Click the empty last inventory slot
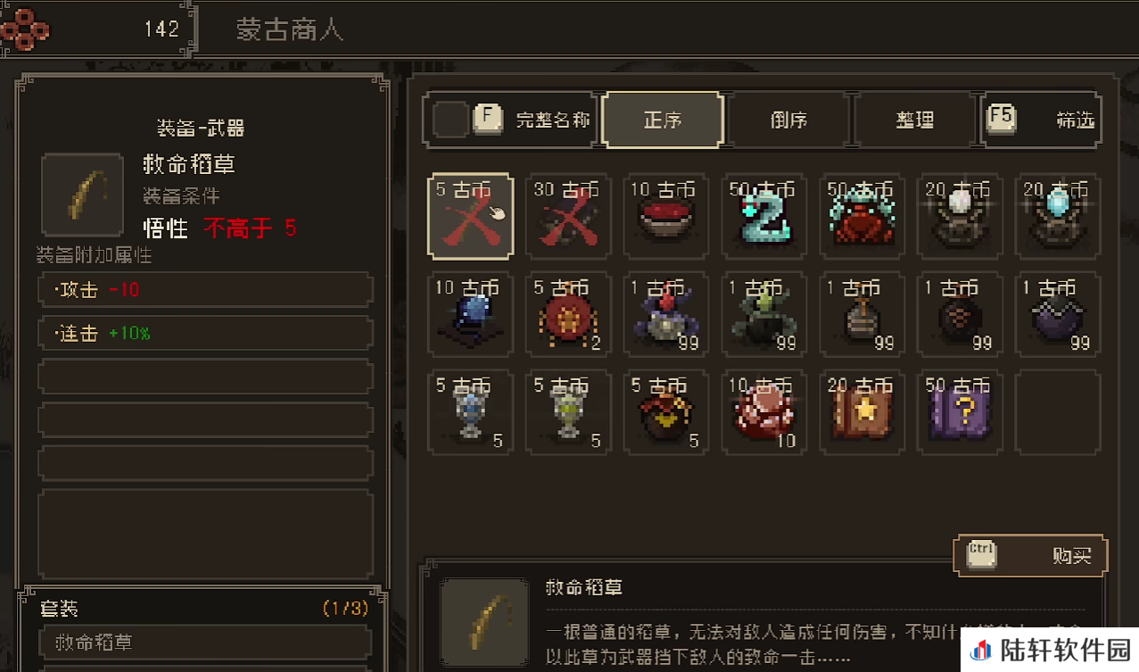 (1059, 413)
